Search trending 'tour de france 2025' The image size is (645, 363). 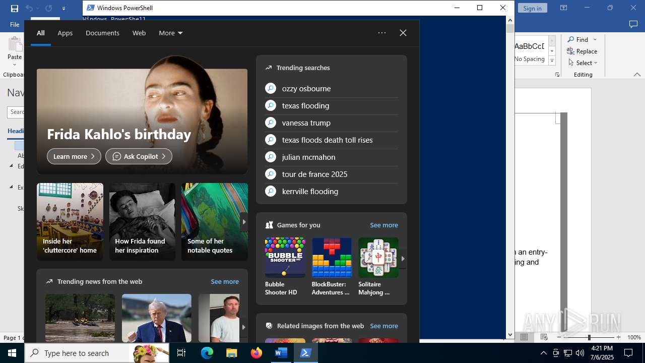[x=332, y=174]
